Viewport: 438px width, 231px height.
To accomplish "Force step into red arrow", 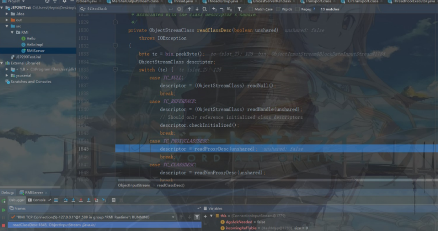I will [81, 200].
